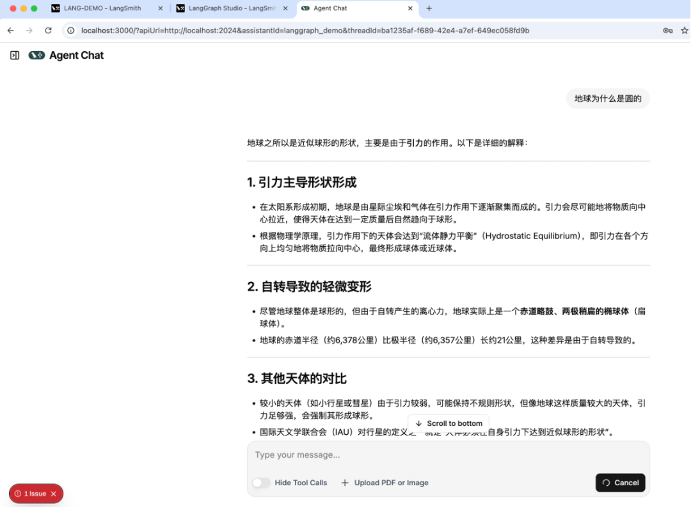Select the user question bubble 地球为什么是圆的

[607, 98]
